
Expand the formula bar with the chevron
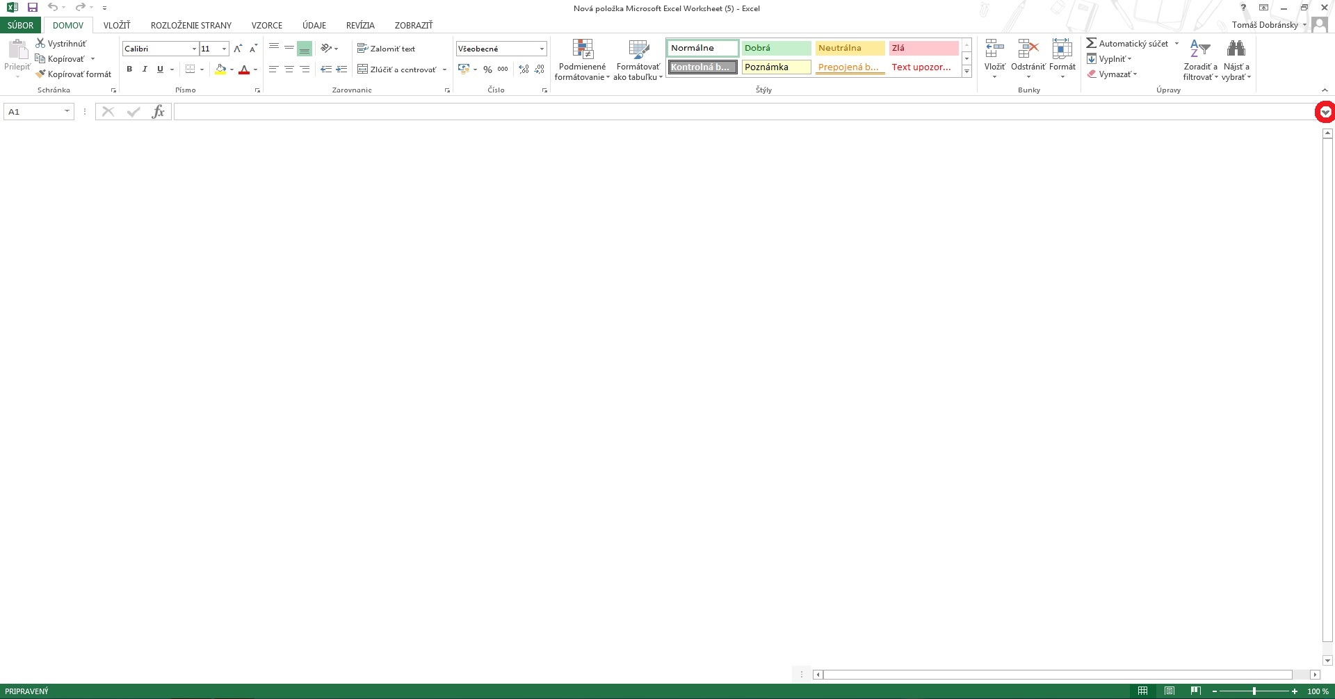(1325, 112)
